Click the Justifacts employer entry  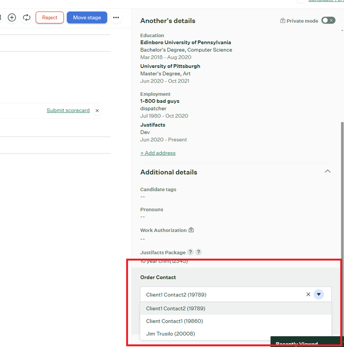(153, 125)
